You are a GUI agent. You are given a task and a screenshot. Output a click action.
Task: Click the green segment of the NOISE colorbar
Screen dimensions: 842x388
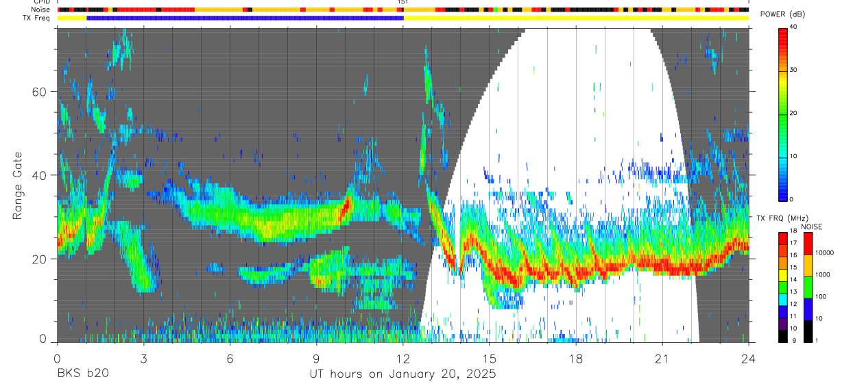coord(808,287)
